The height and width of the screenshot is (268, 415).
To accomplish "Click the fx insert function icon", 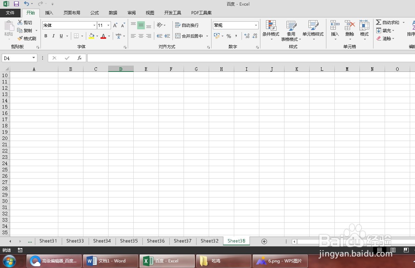I will (79, 58).
